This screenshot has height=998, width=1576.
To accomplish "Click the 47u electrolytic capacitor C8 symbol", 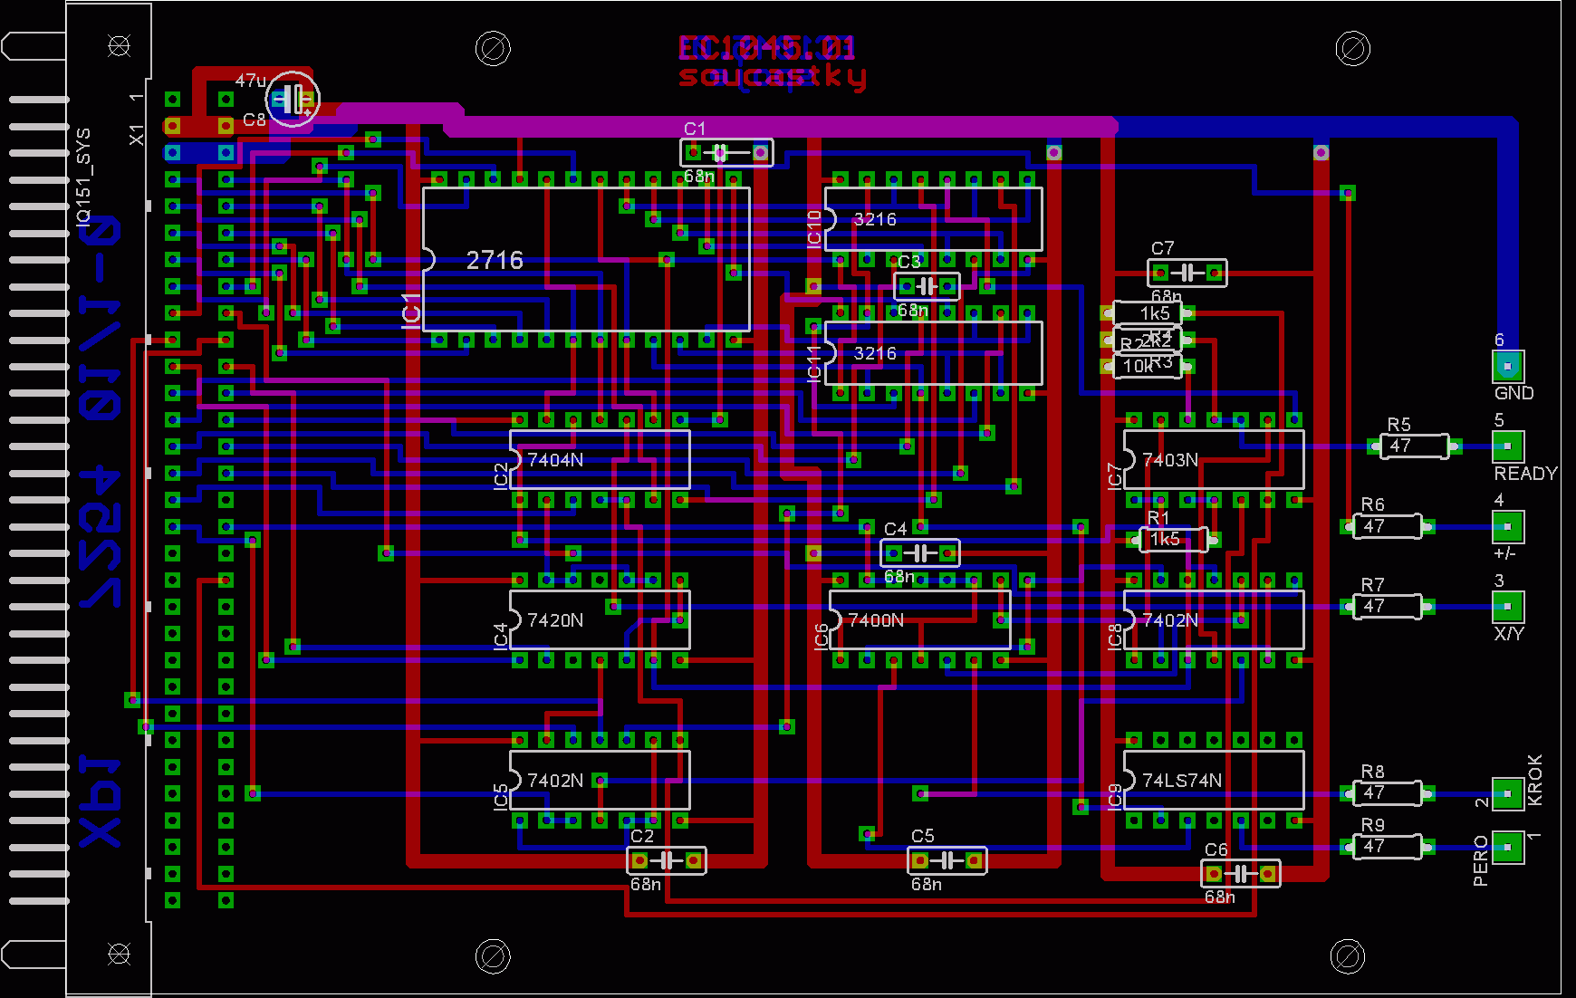I will pyautogui.click(x=292, y=99).
